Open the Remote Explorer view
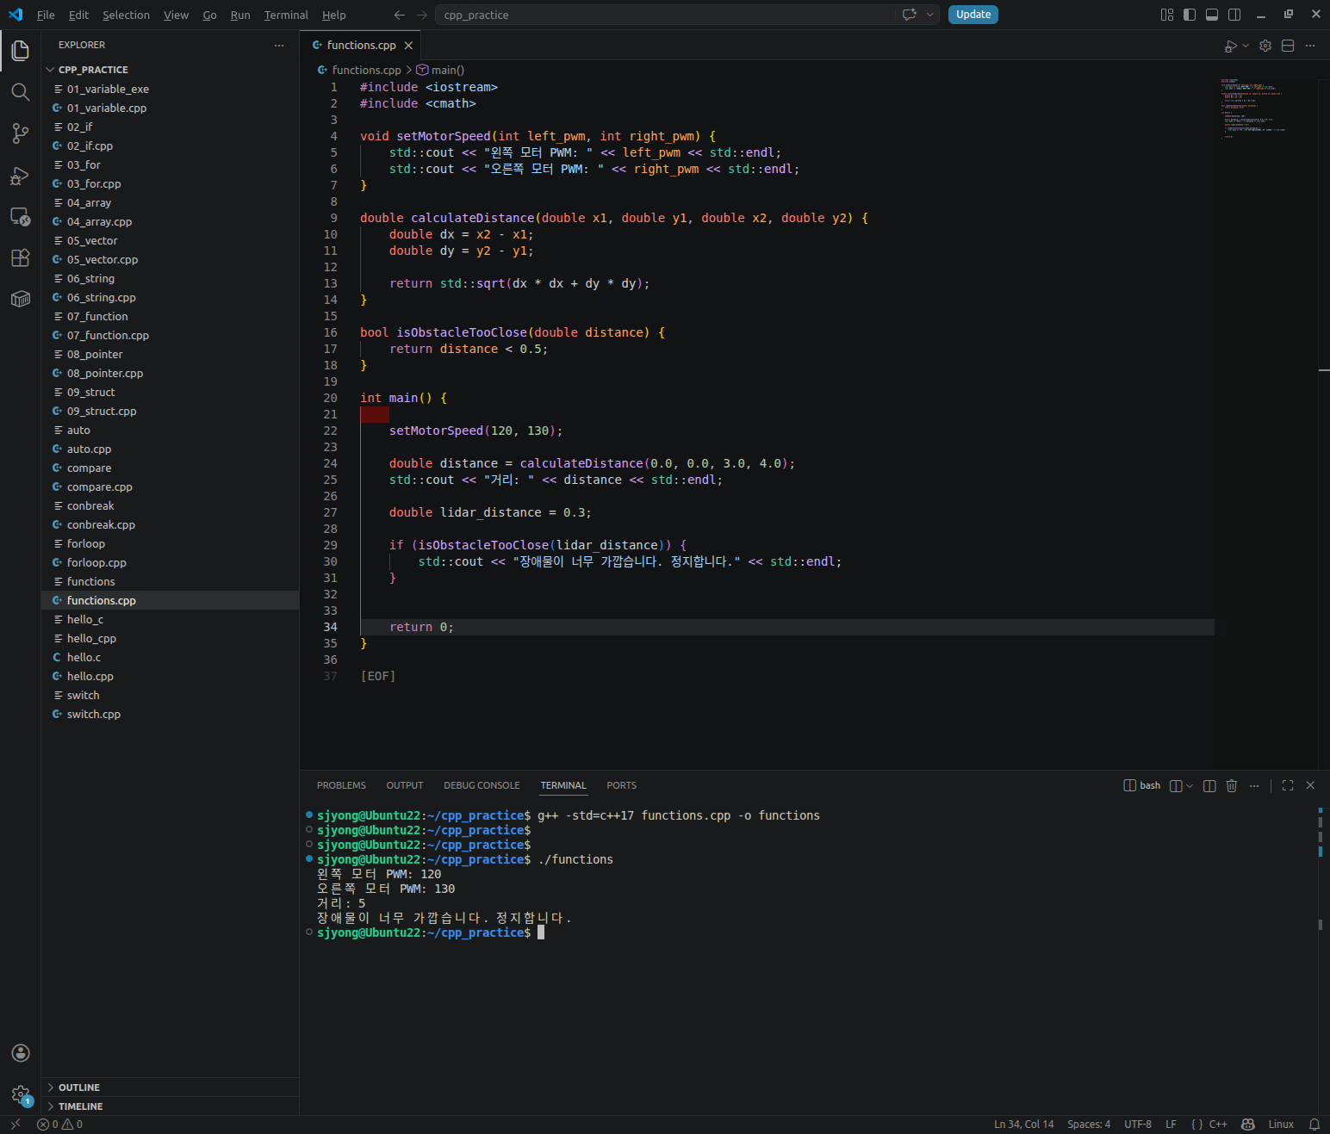 [x=21, y=216]
